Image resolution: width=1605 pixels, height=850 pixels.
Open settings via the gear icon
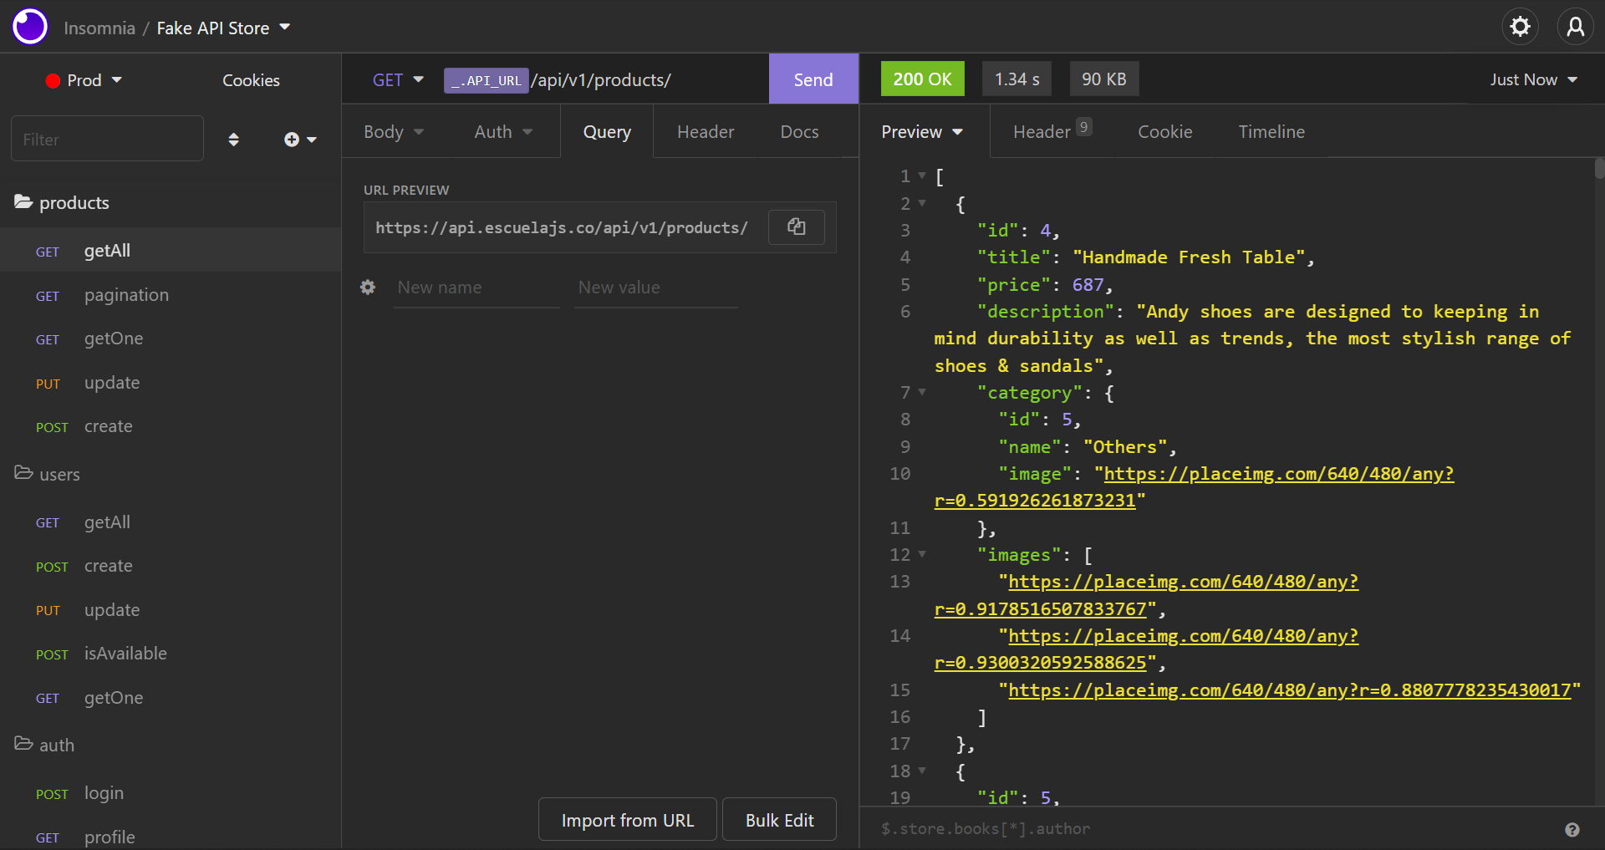(1520, 27)
